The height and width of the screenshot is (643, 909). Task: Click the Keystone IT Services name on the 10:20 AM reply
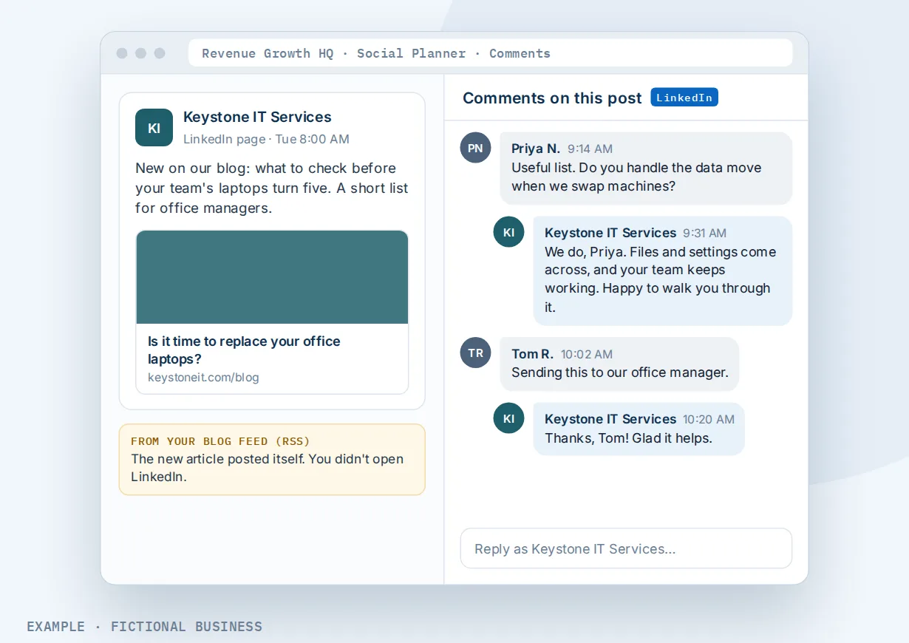click(x=610, y=419)
